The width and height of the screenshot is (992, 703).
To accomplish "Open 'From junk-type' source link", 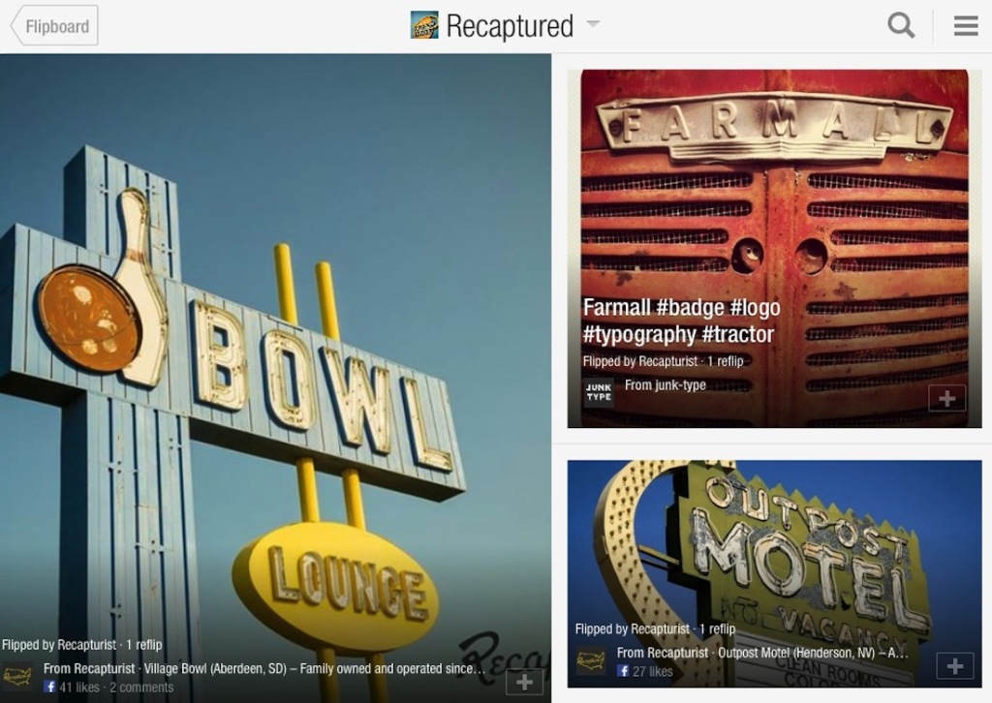I will click(665, 384).
